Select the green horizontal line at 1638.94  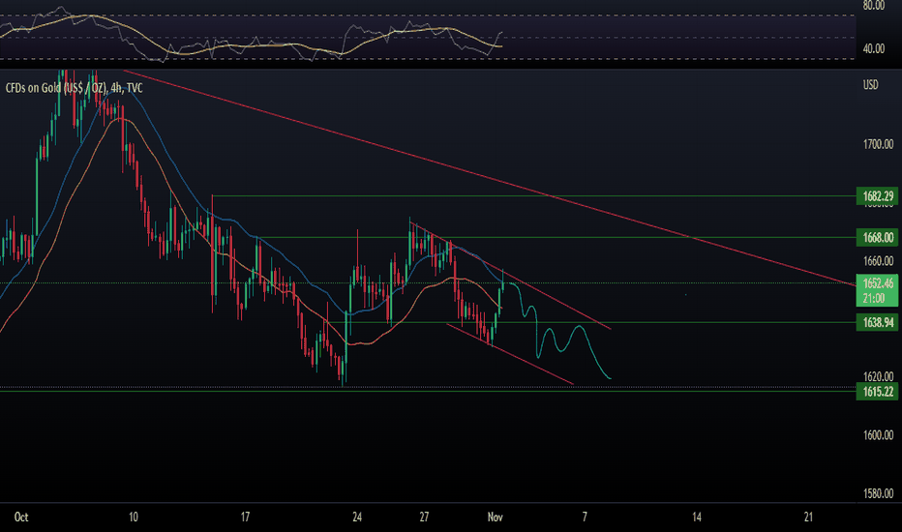592,323
